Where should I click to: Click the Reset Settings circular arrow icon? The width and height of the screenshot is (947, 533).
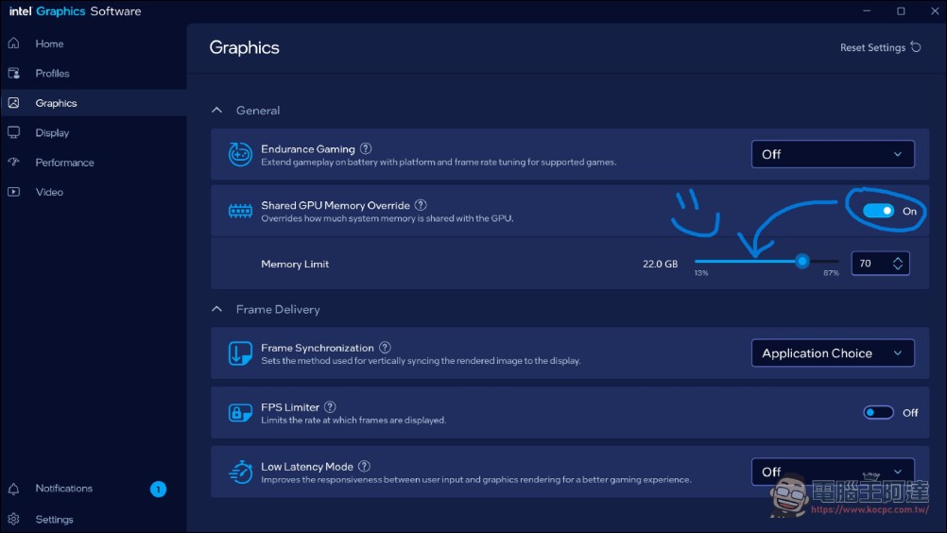[x=916, y=46]
